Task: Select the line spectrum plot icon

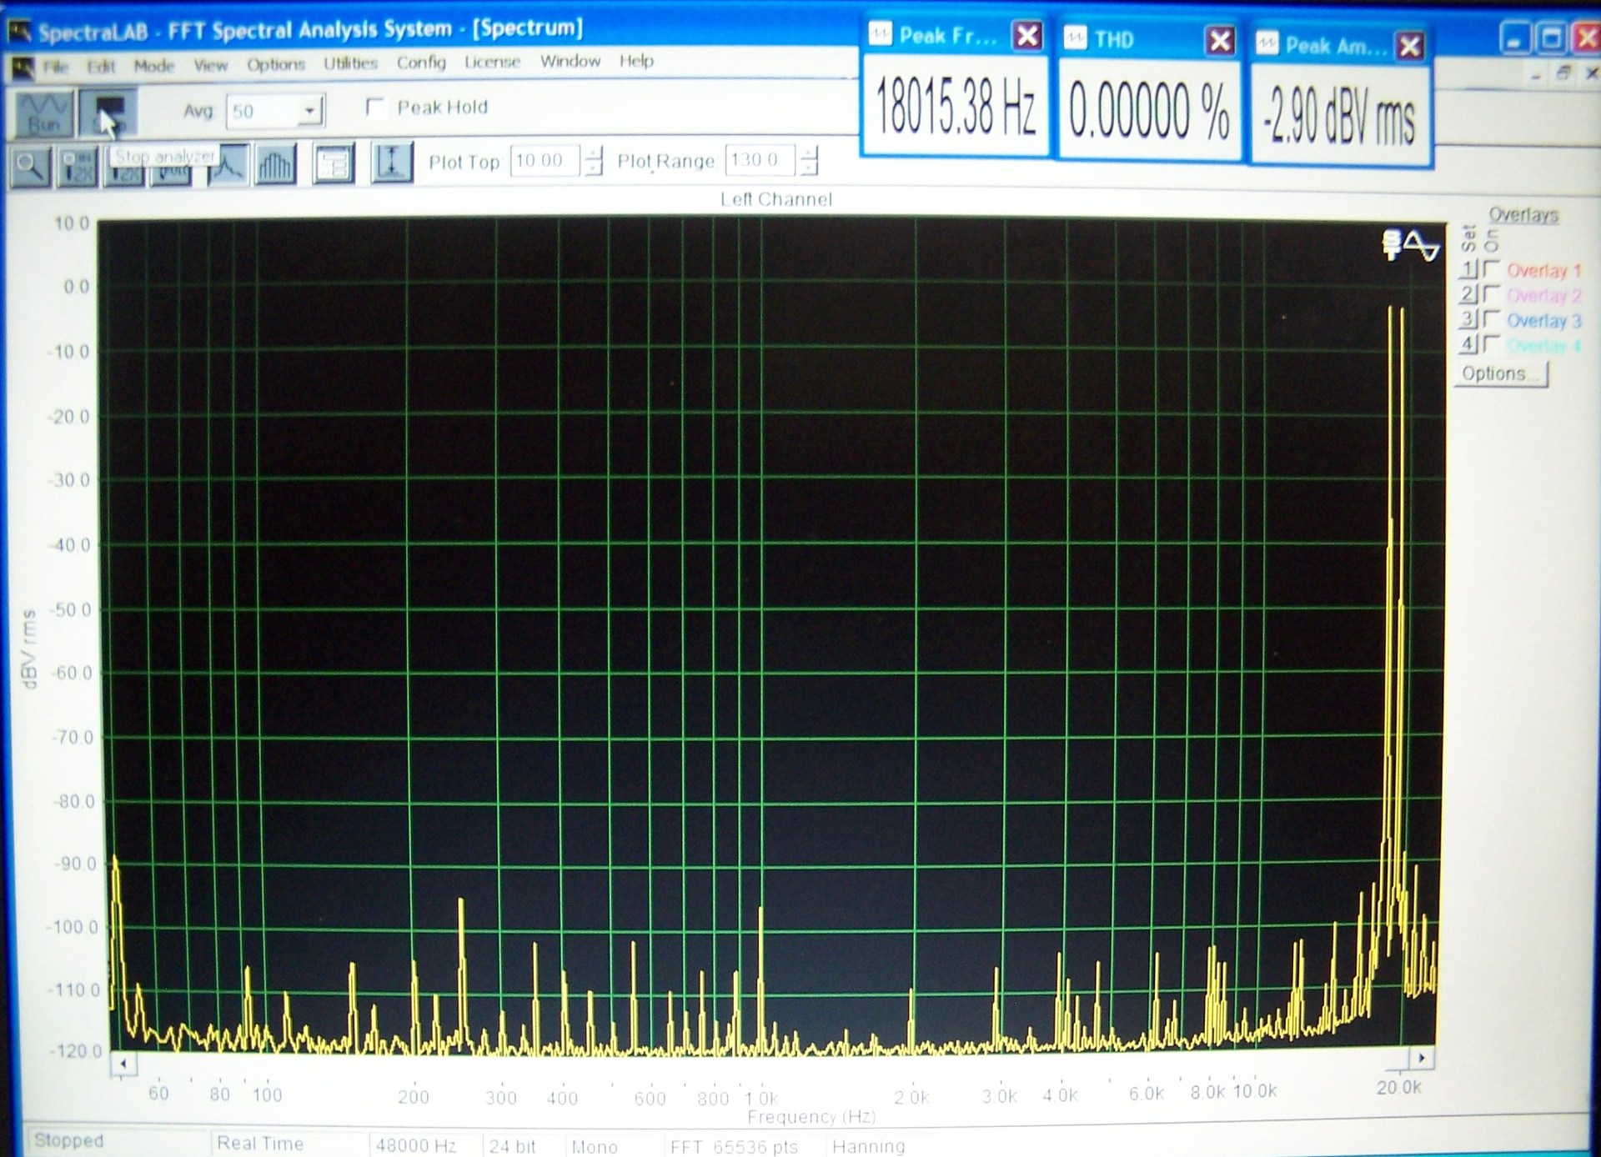Action: (x=227, y=164)
